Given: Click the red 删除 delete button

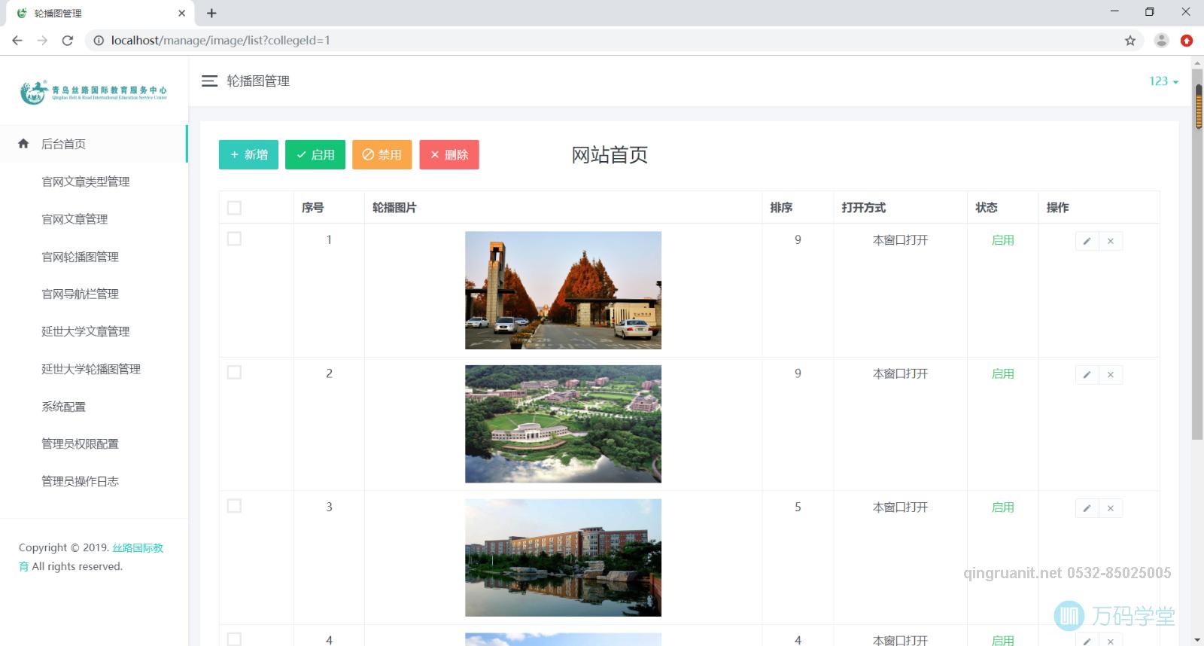Looking at the screenshot, I should coord(449,154).
